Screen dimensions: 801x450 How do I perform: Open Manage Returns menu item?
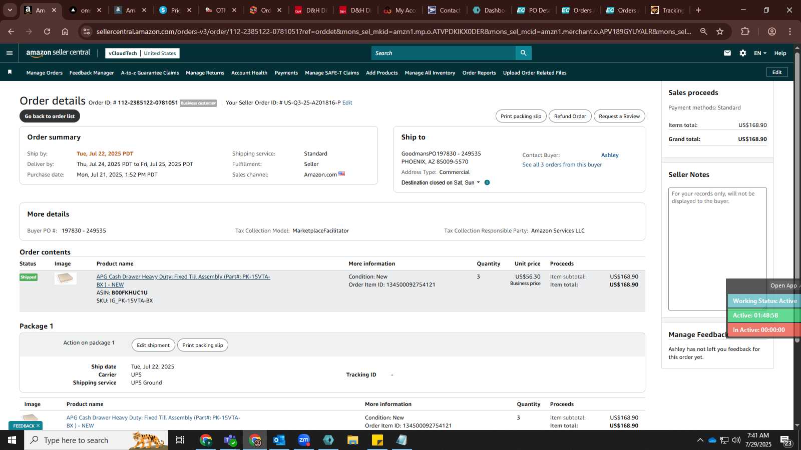tap(205, 73)
